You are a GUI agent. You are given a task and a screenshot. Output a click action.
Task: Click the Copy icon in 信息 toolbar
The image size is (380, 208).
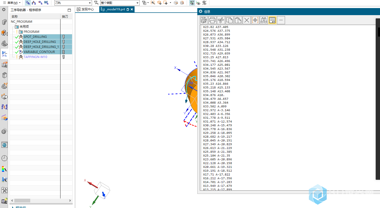[230, 20]
